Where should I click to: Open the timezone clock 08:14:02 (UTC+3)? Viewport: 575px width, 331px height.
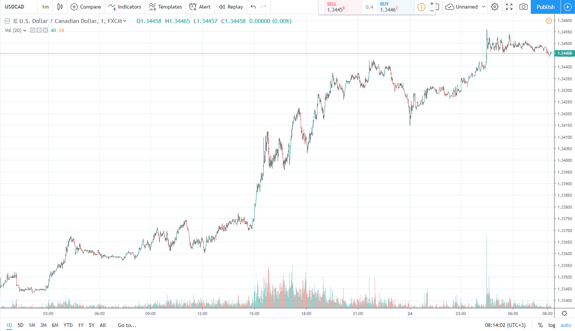505,325
